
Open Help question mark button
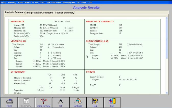pyautogui.click(x=95, y=103)
